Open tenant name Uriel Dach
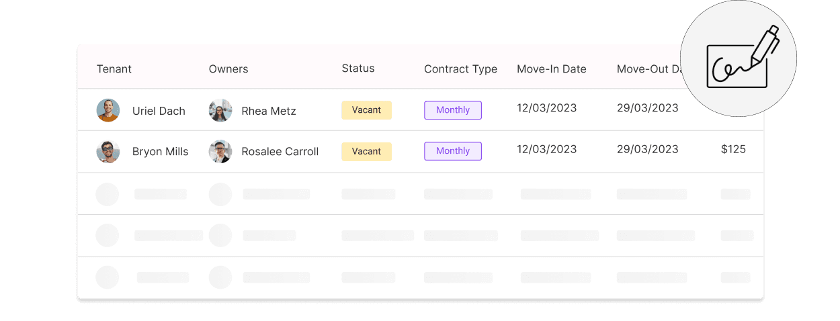 tap(159, 111)
